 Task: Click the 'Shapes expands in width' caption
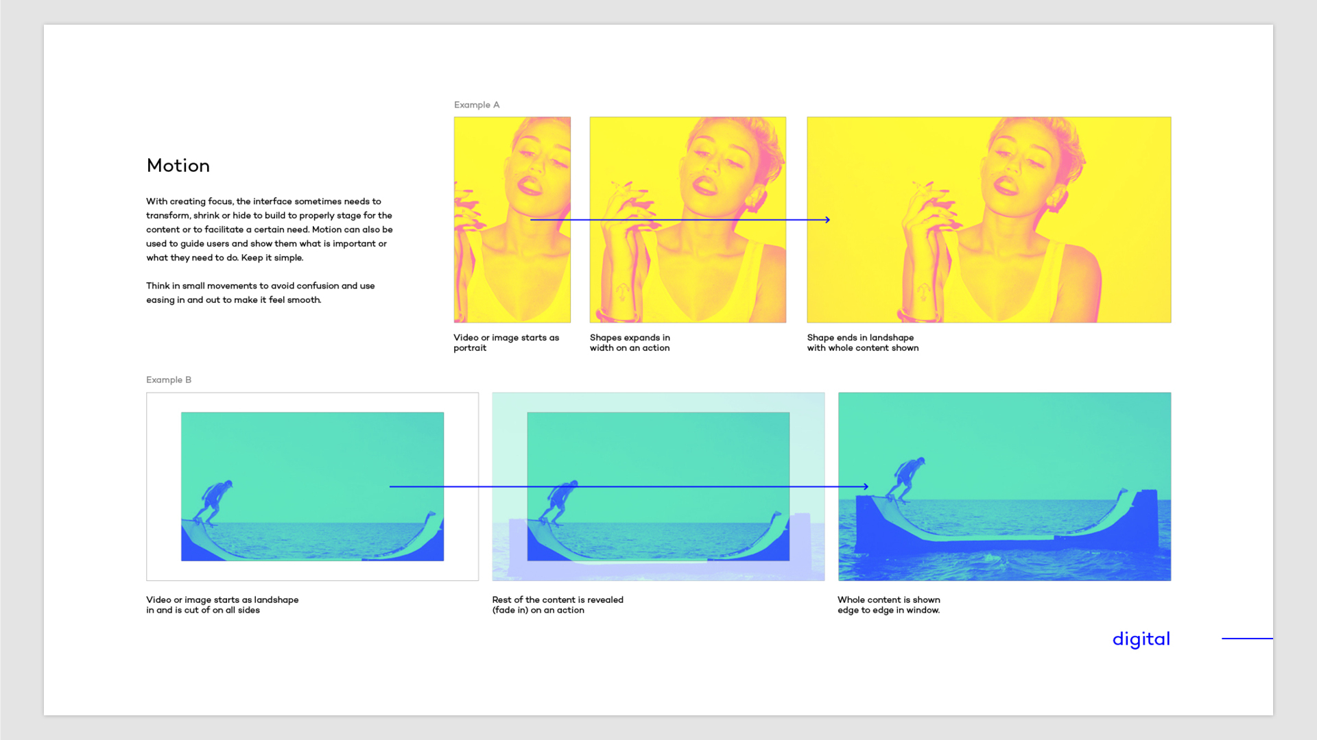tap(629, 343)
